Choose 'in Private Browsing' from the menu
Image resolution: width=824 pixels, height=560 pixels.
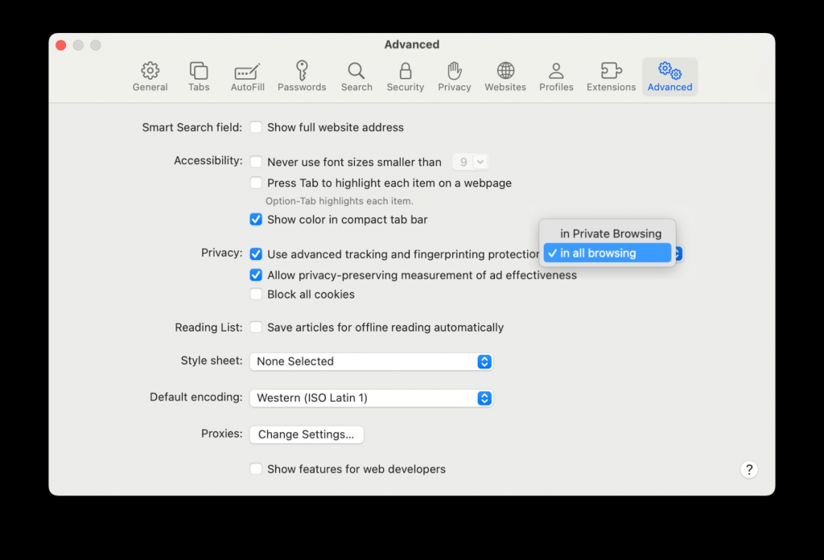(x=608, y=233)
